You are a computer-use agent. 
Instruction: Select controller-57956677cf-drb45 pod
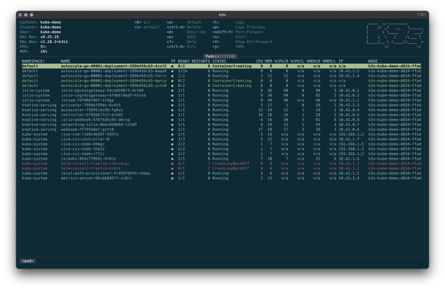pos(221,115)
